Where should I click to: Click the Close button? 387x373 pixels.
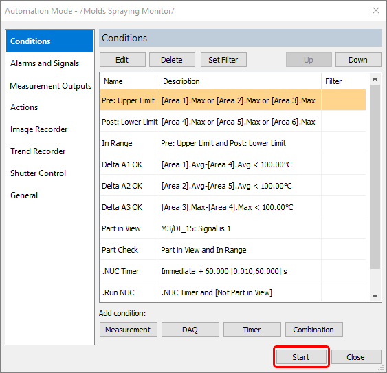tap(356, 357)
